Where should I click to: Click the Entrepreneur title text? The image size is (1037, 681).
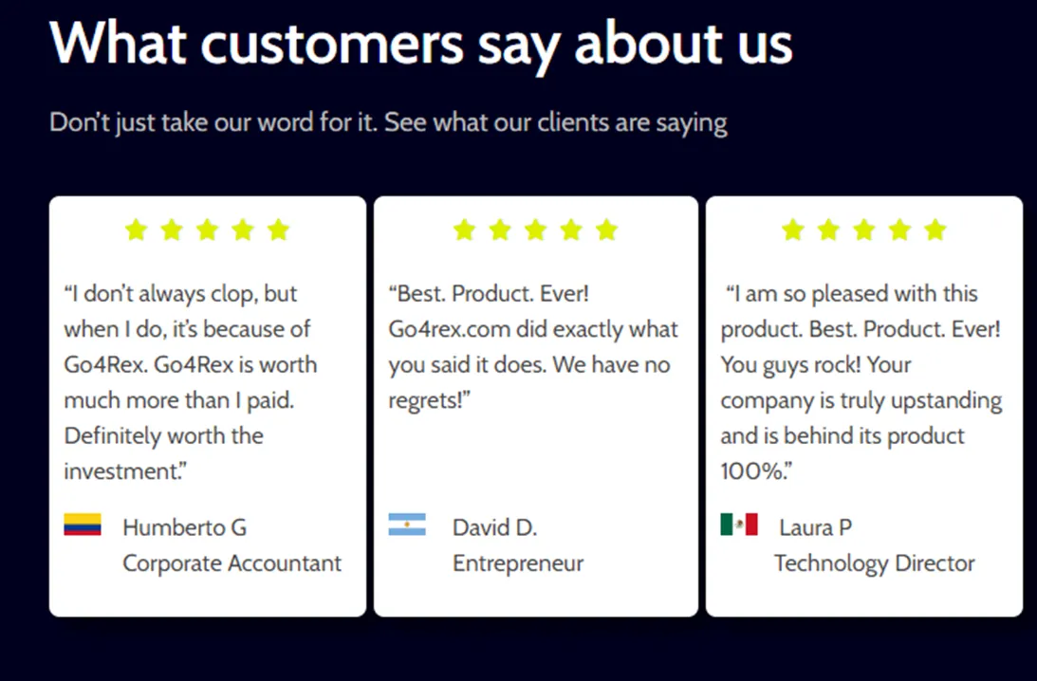[x=518, y=563]
